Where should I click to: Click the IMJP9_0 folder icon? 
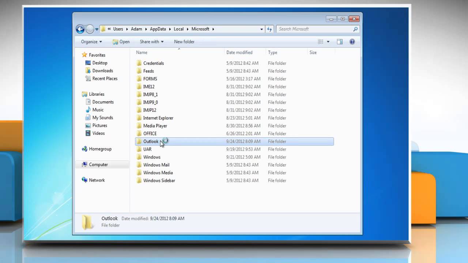139,102
